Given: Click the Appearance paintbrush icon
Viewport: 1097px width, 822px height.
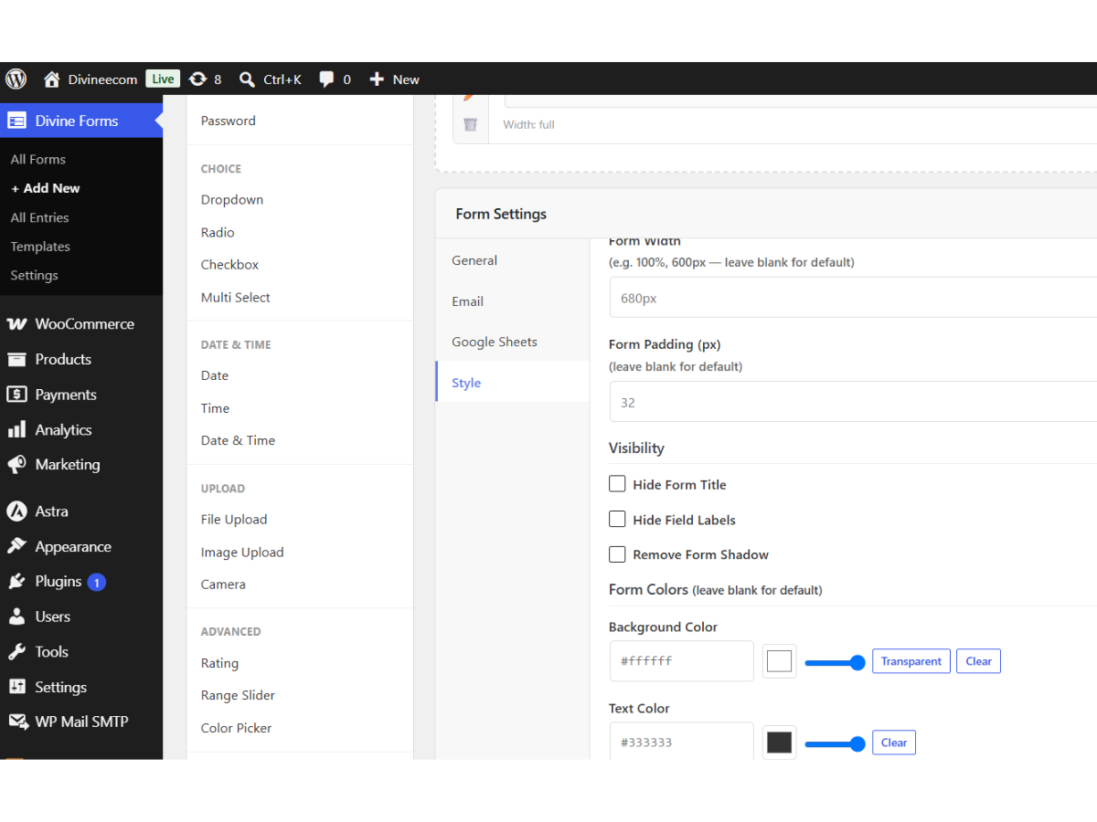Looking at the screenshot, I should (x=16, y=546).
